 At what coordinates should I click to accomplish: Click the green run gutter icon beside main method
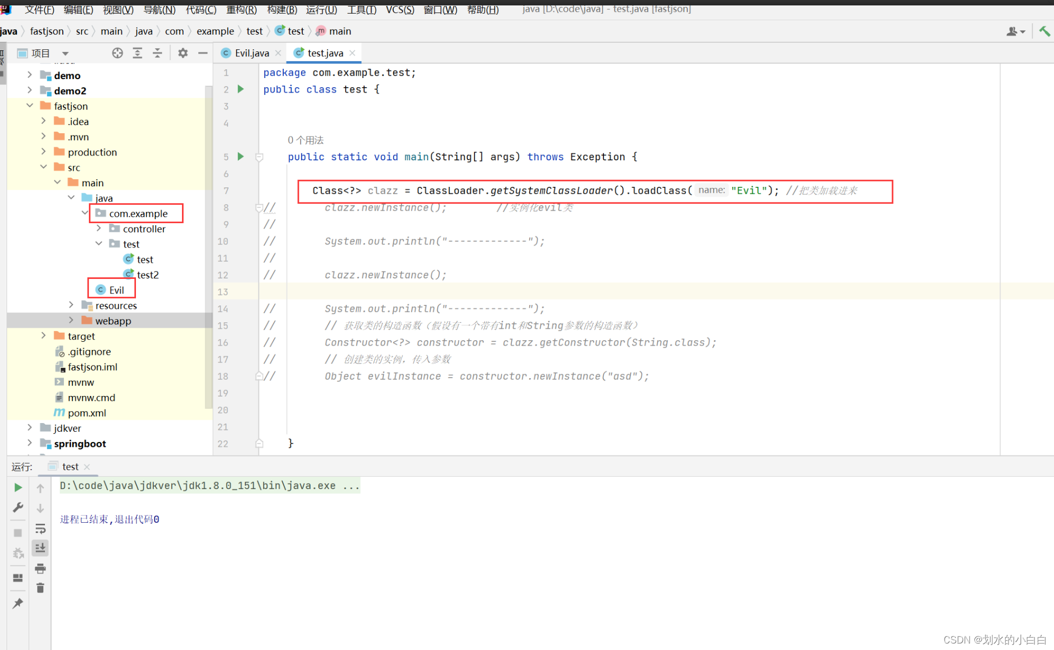(x=241, y=157)
